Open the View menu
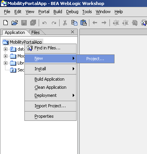147x154 pixels. pos(30,12)
